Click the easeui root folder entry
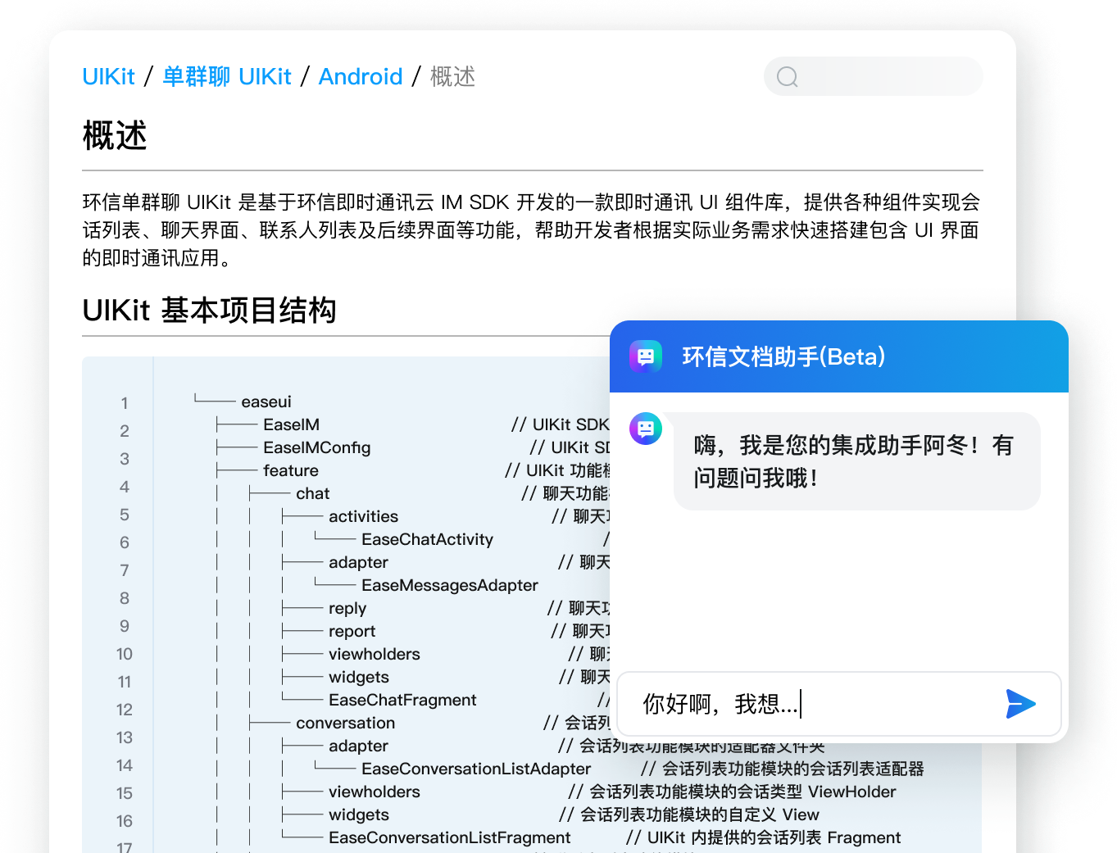The width and height of the screenshot is (1117, 853). [266, 402]
